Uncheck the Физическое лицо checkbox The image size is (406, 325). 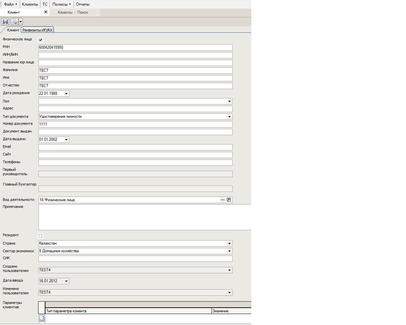[40, 40]
